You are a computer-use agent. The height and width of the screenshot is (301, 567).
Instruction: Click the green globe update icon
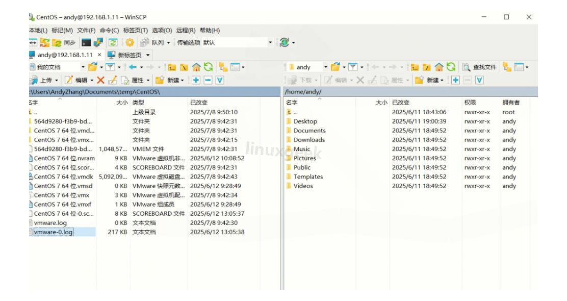(284, 43)
